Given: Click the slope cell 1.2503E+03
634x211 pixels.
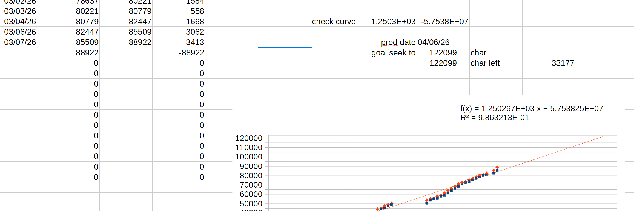Looking at the screenshot, I should (393, 22).
